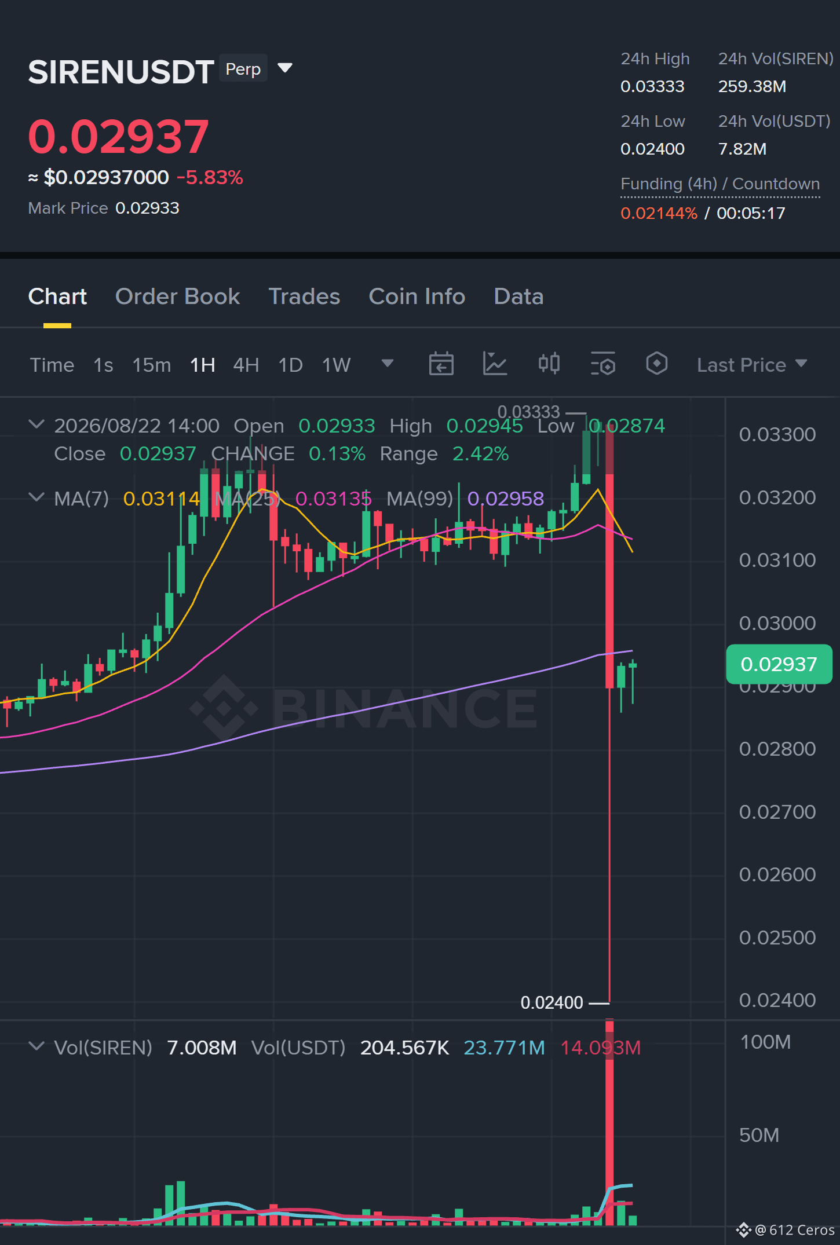
Task: Select the 1W interval
Action: click(x=337, y=365)
